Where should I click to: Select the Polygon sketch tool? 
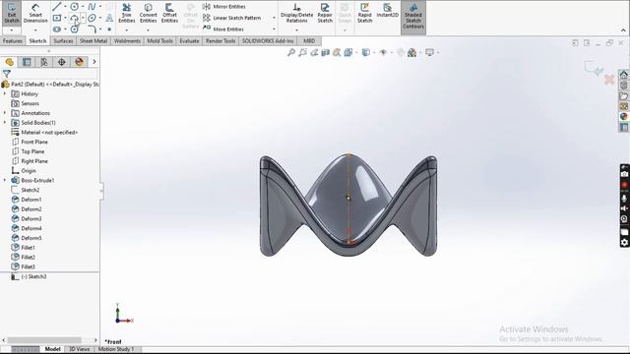pyautogui.click(x=75, y=29)
